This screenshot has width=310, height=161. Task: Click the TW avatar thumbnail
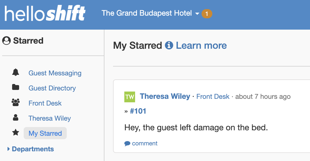(x=130, y=97)
